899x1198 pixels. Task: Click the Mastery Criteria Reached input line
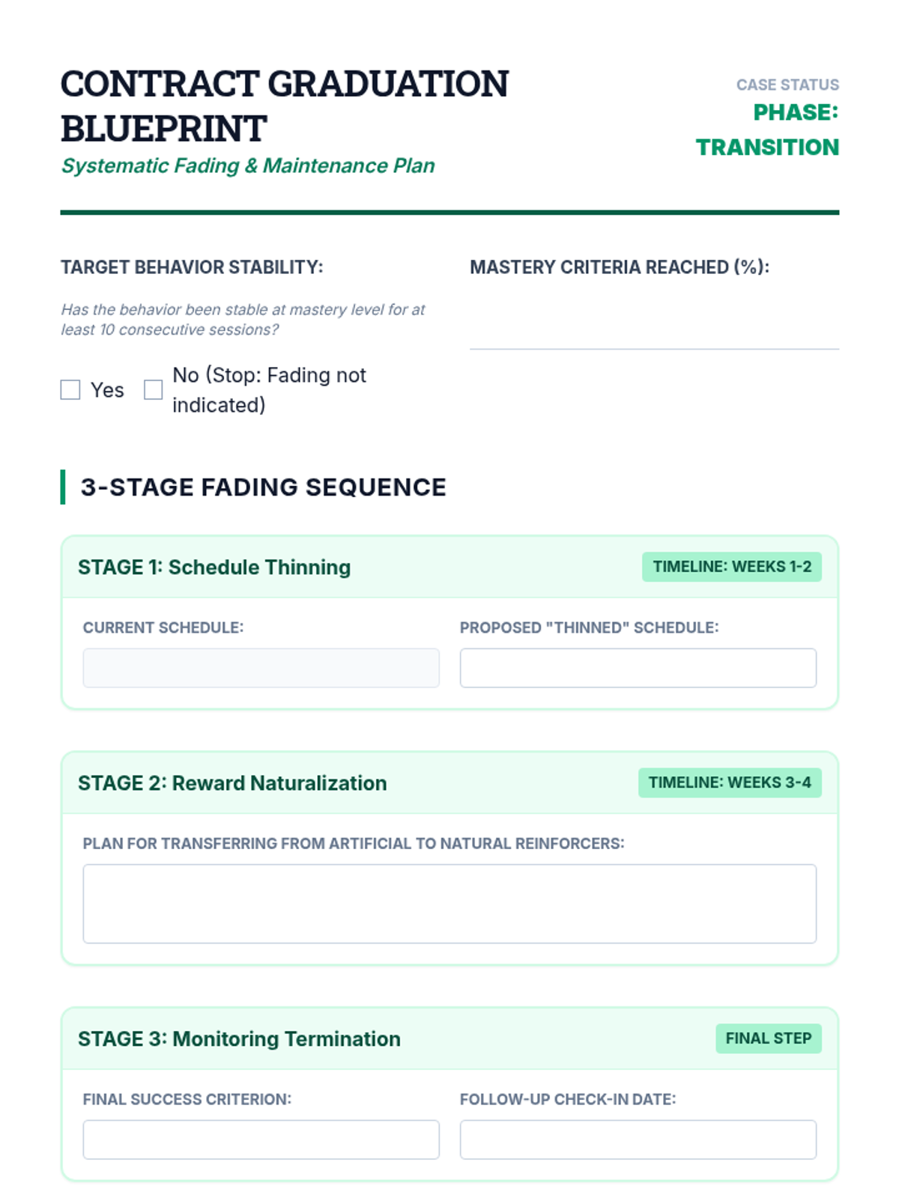653,331
